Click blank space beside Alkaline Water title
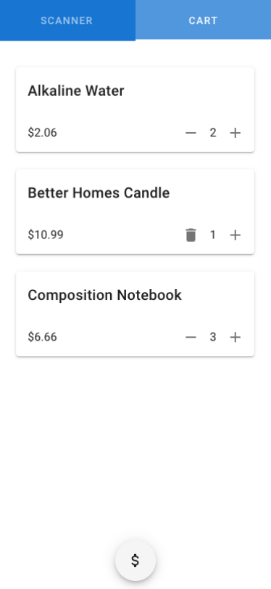Image resolution: width=271 pixels, height=589 pixels. (x=188, y=91)
